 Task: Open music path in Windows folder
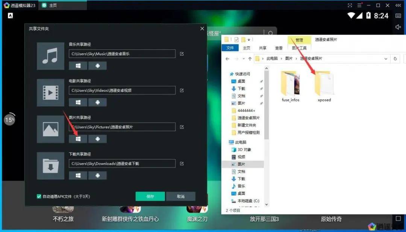78,66
